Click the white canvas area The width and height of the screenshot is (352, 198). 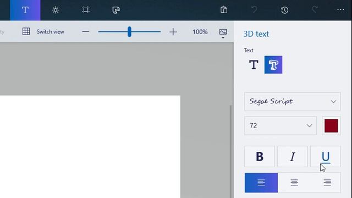click(x=90, y=147)
